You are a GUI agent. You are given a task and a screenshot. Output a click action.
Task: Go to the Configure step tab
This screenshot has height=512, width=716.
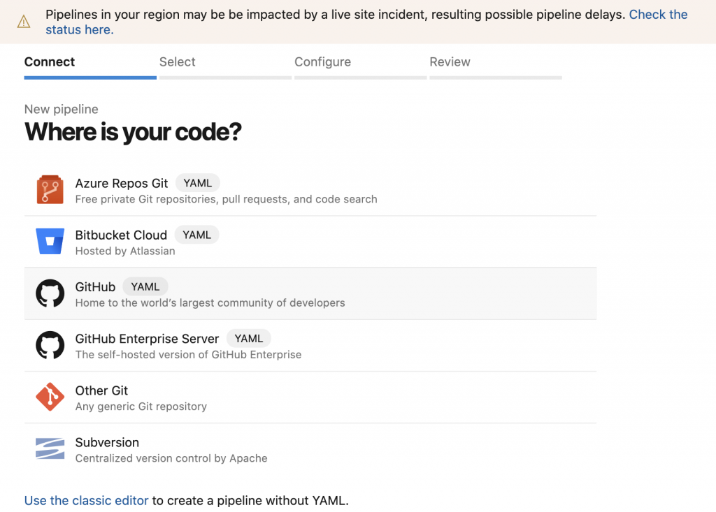pyautogui.click(x=322, y=62)
